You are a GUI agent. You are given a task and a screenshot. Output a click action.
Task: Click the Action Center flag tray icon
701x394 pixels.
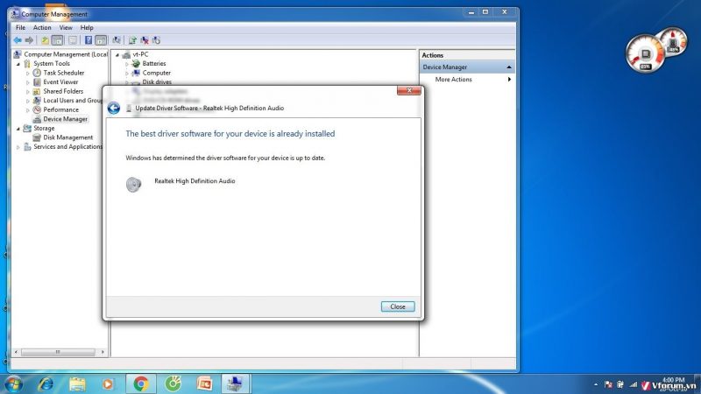point(608,384)
